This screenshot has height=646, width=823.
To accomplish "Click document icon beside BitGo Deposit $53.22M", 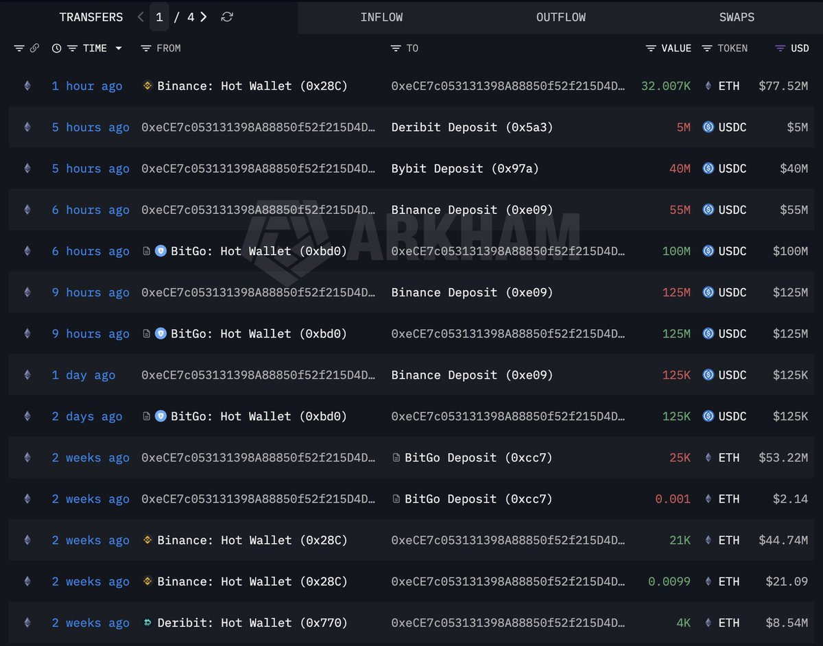I will pos(396,457).
